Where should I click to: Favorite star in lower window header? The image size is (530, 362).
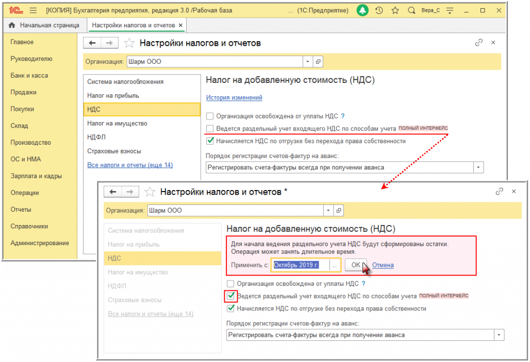click(150, 192)
